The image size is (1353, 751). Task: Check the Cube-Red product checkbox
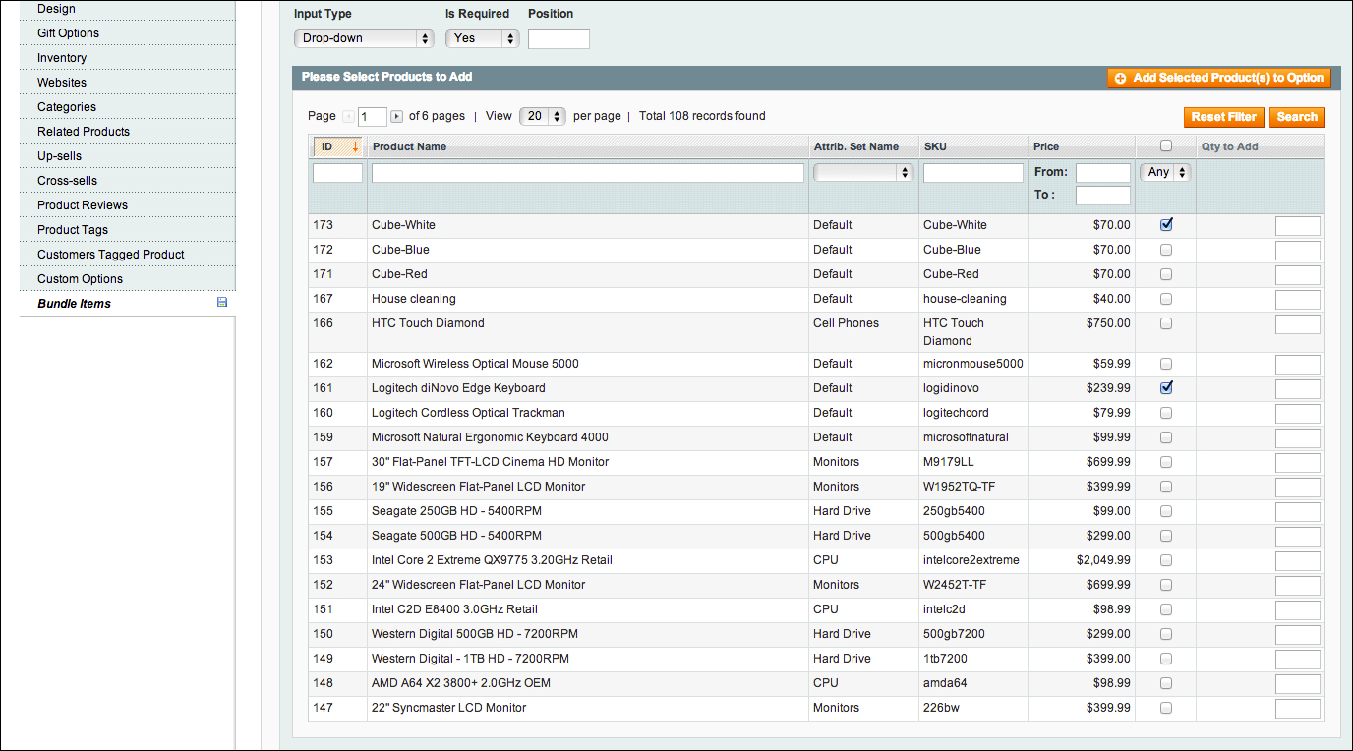tap(1166, 274)
